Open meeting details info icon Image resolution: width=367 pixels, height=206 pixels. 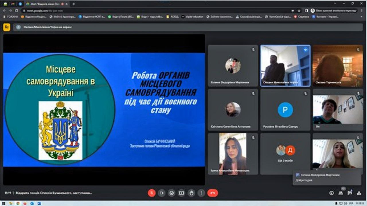tap(331, 193)
